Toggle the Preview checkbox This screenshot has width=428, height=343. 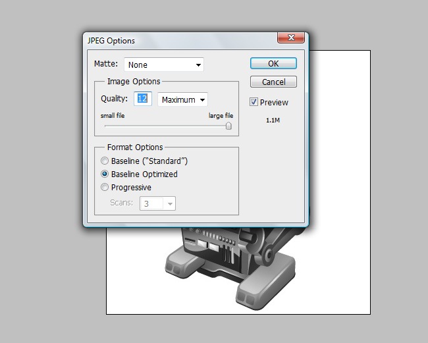254,102
